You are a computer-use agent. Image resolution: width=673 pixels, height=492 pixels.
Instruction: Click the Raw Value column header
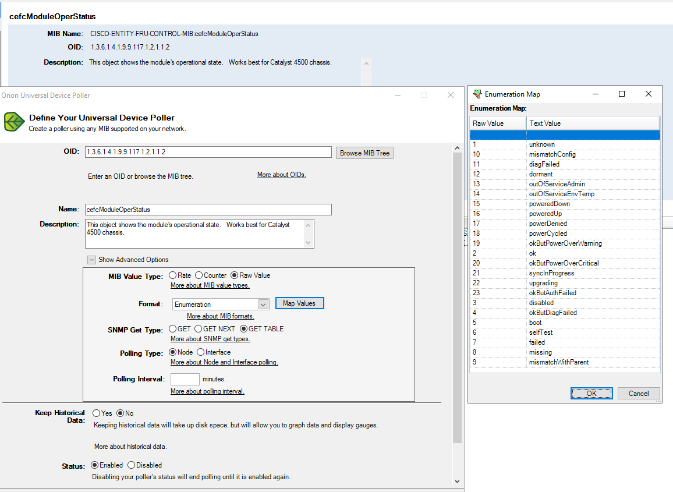pos(498,123)
